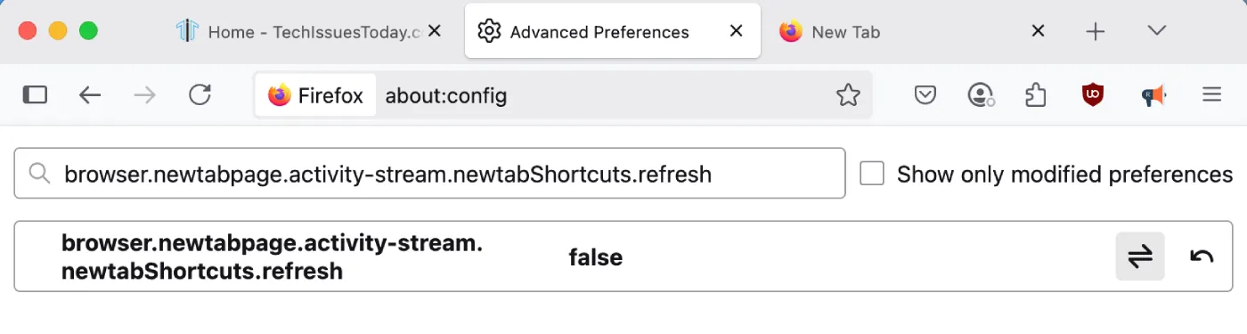The height and width of the screenshot is (334, 1247).
Task: Open the uBlock Origin shield icon
Action: pos(1093,94)
